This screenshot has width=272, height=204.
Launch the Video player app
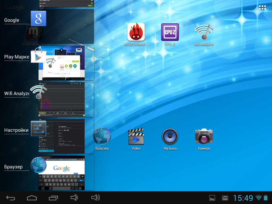[x=136, y=136]
